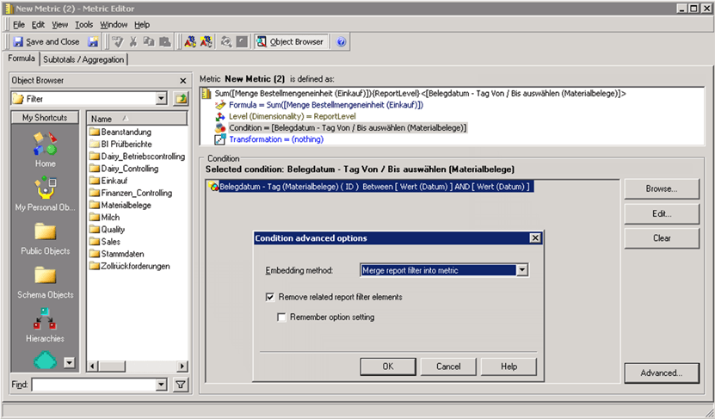The width and height of the screenshot is (715, 419).
Task: Toggle Remove related report filter elements
Action: (270, 298)
